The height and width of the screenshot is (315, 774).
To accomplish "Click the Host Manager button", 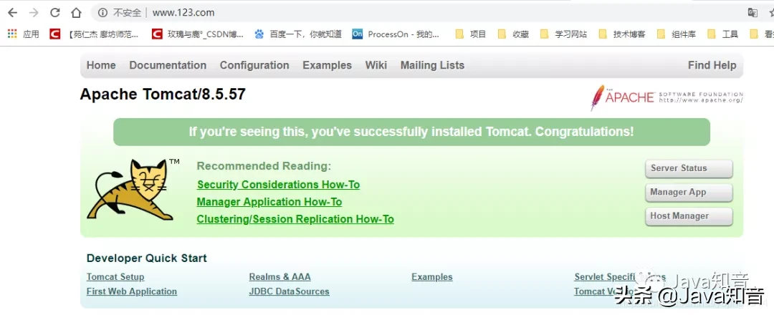I will 689,216.
